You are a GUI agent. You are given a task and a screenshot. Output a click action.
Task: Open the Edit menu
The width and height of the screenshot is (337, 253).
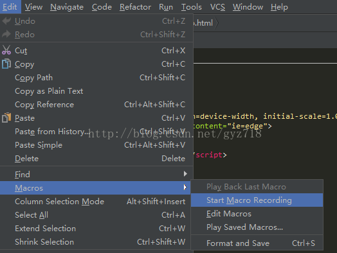coord(10,7)
